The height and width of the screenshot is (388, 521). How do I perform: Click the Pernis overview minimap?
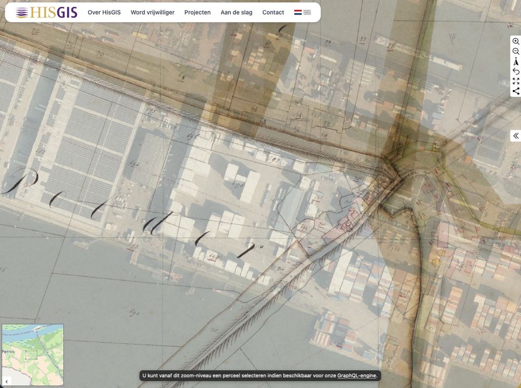(32, 355)
